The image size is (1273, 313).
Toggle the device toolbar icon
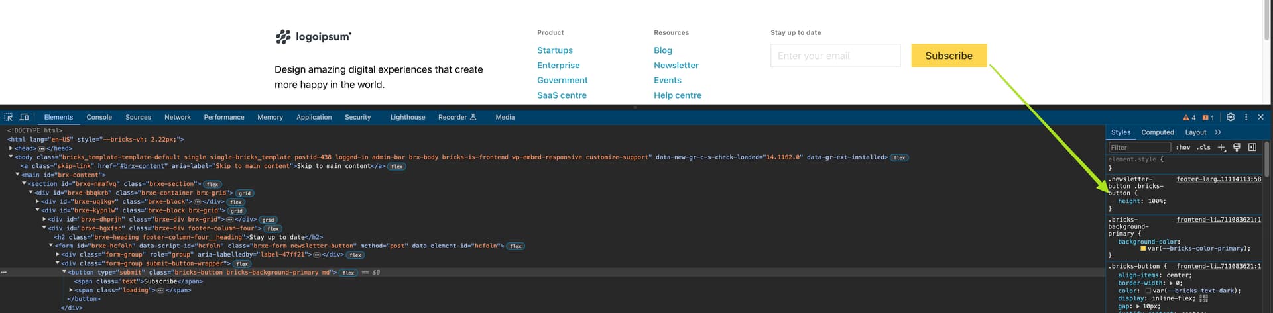[x=25, y=117]
